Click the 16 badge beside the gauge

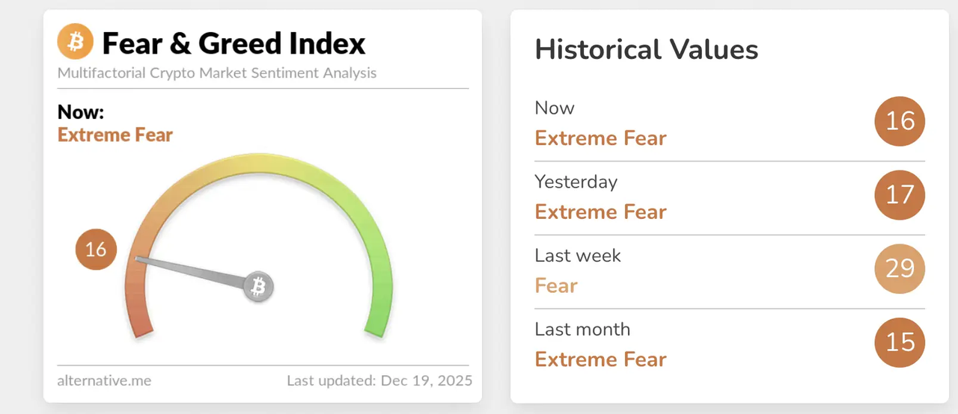[x=96, y=249]
